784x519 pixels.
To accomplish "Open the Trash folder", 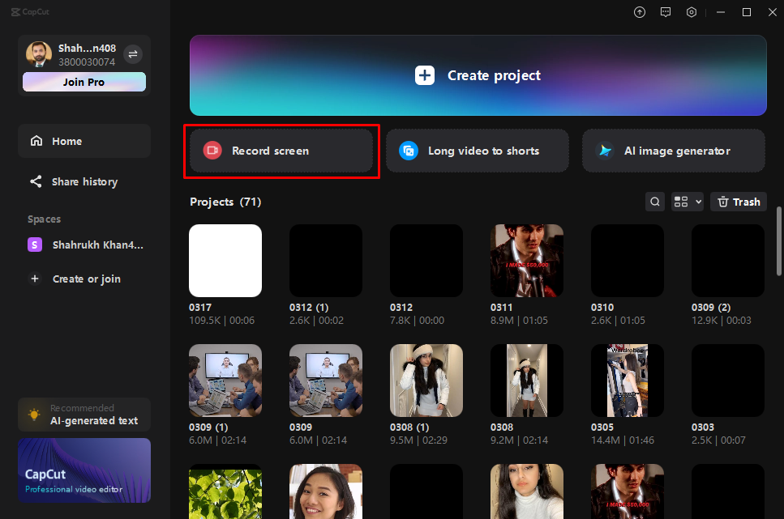I will 739,202.
